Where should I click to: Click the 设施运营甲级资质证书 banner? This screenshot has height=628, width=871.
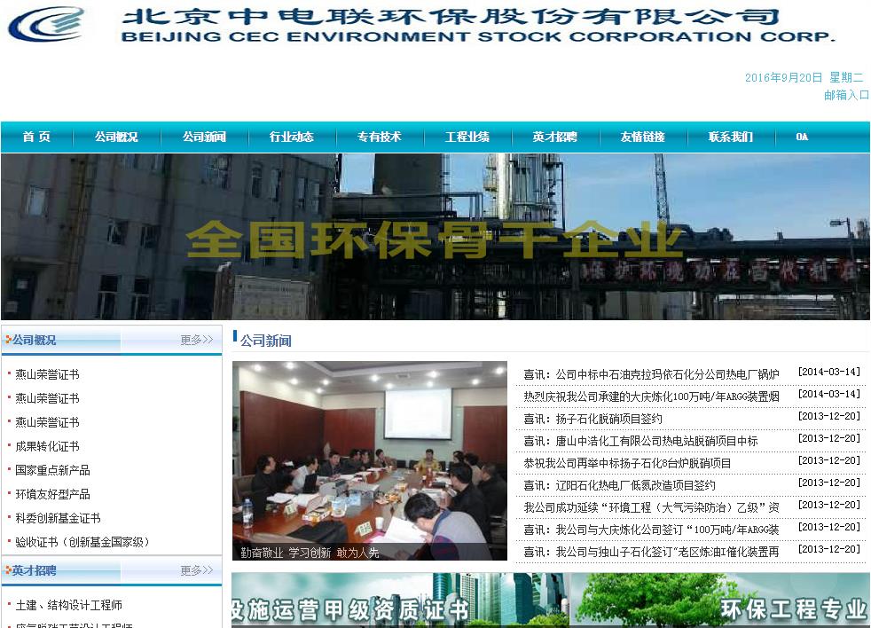(x=401, y=601)
